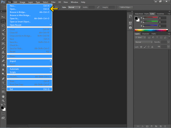This screenshot has width=171, height=128.
Task: Swap foreground and background colors in toolbar
Action: 5,104
